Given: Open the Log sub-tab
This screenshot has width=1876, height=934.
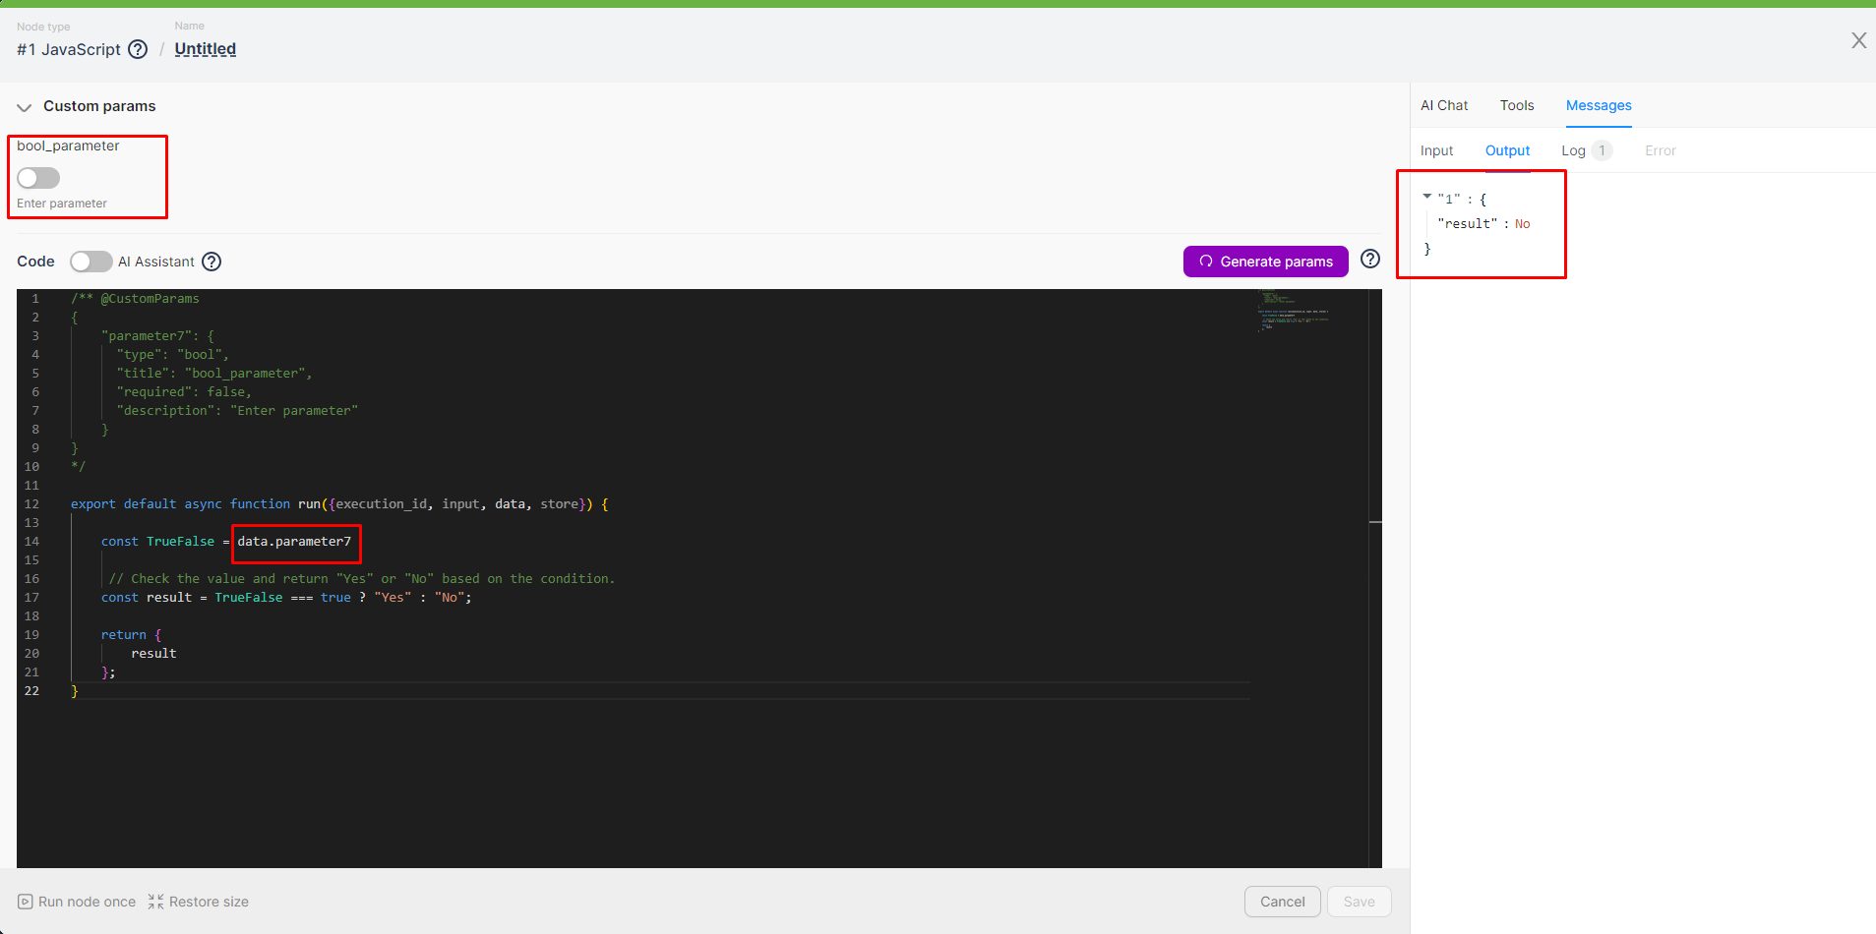Looking at the screenshot, I should point(1573,150).
